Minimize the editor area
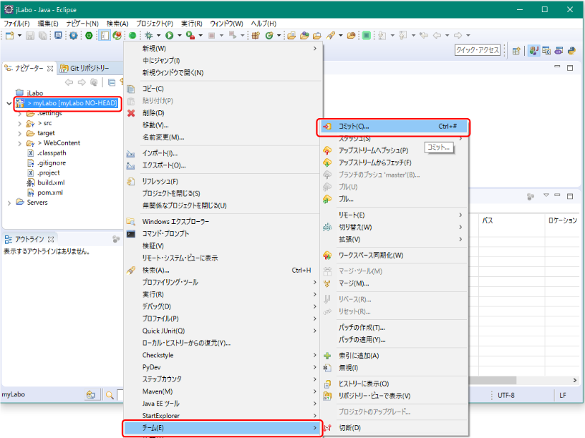Screen dimensions: 585x438 557,67
